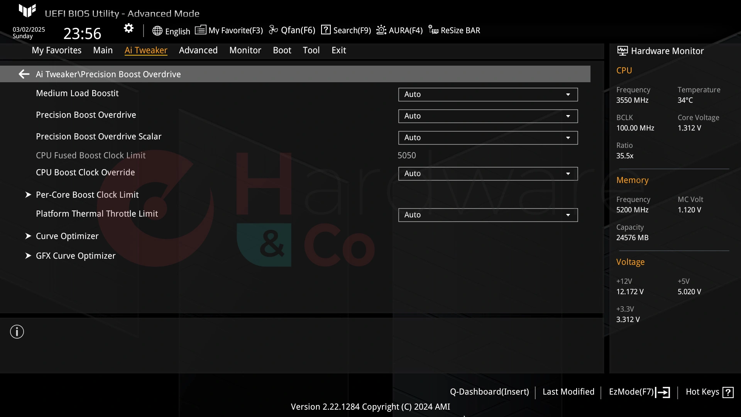Click the BCLK 100.00 MHz value

pos(635,128)
